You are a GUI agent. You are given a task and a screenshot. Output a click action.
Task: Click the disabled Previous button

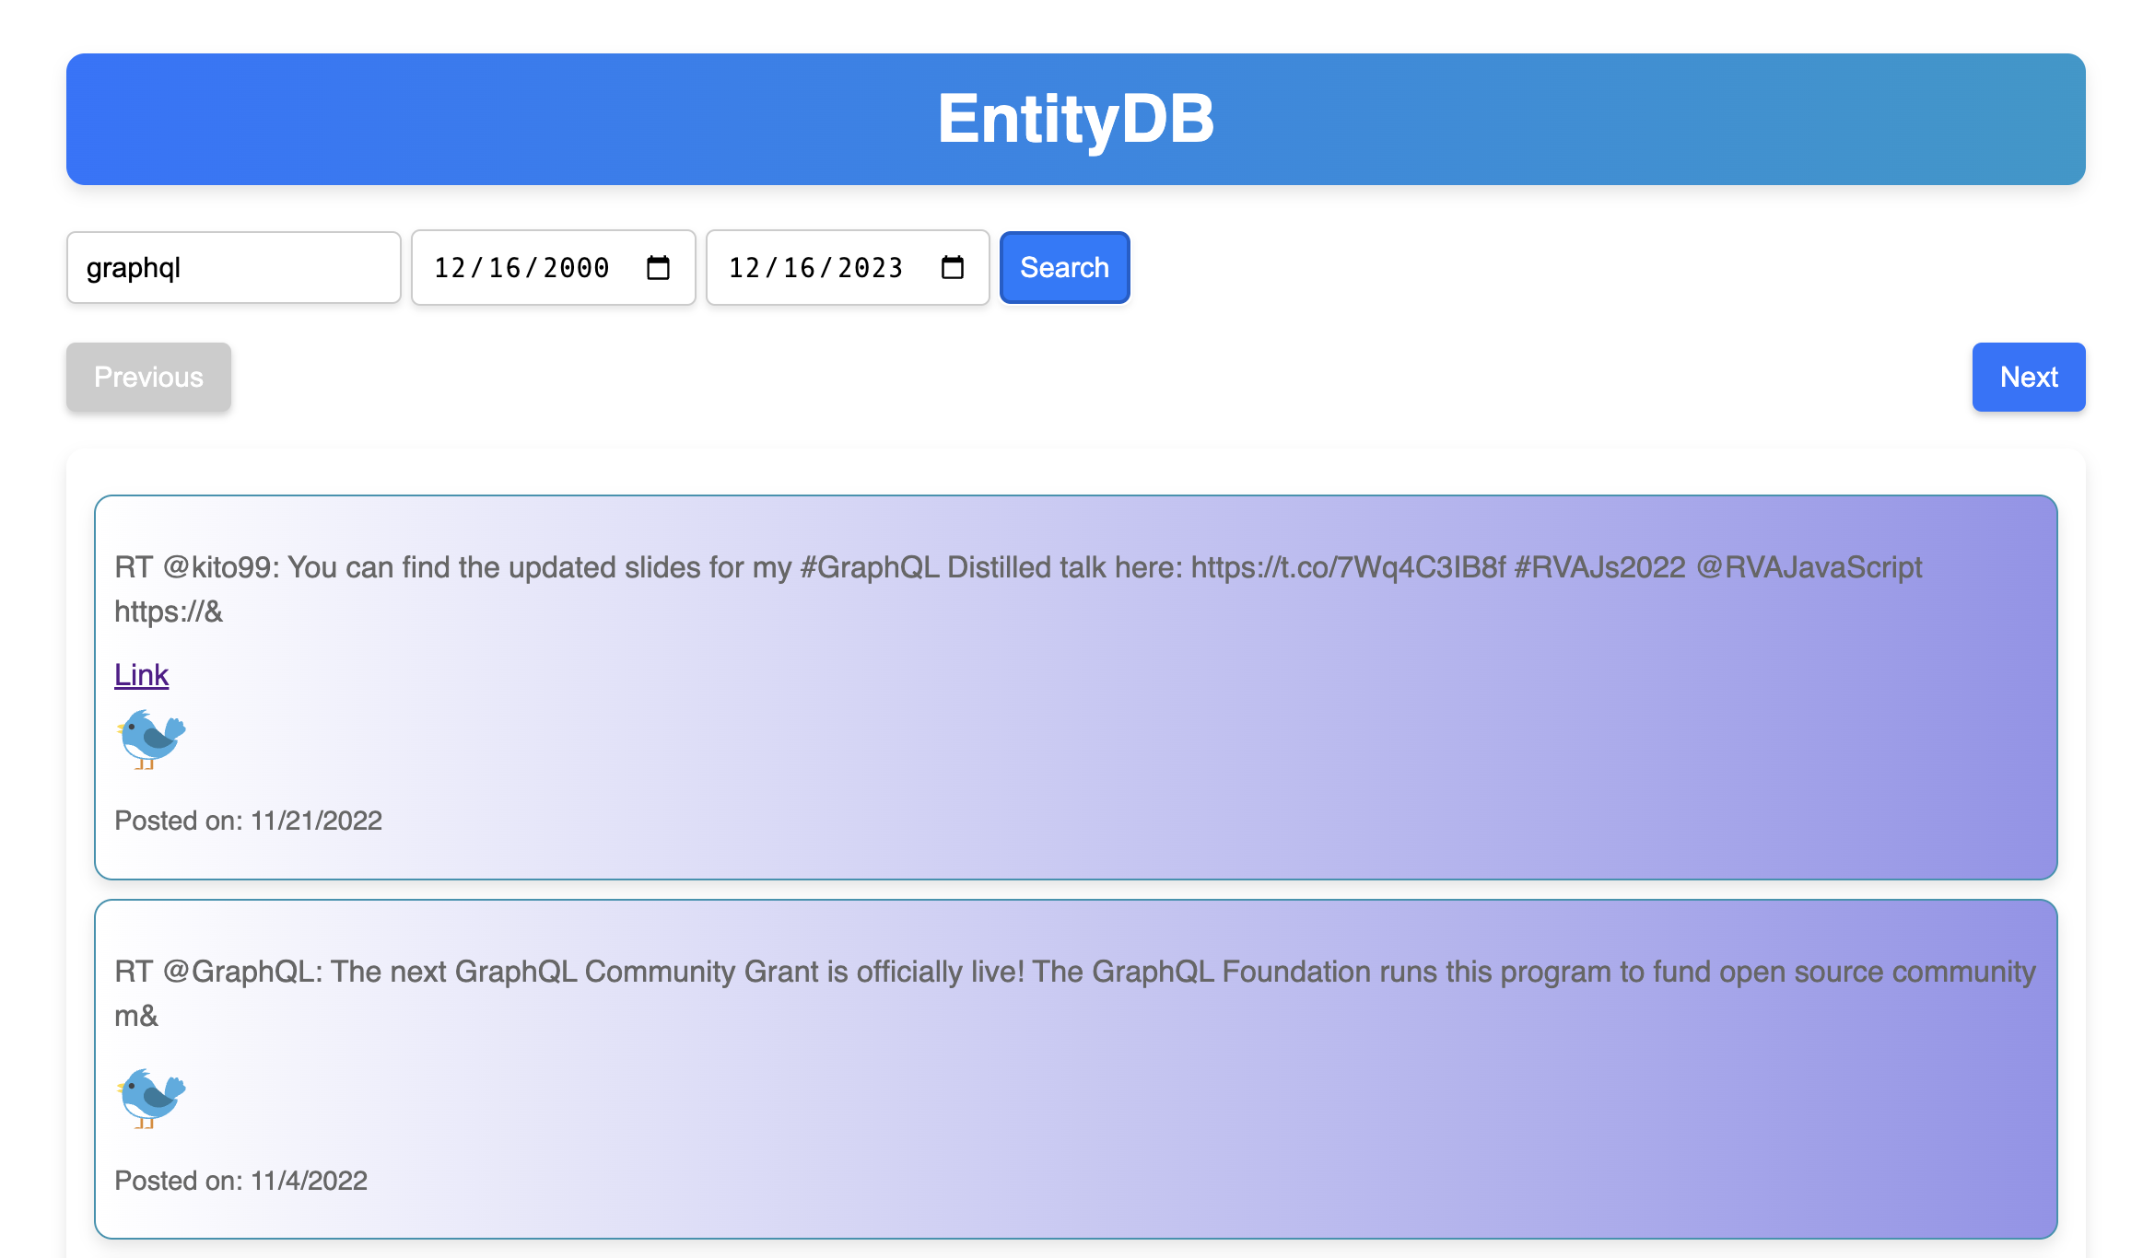click(x=148, y=377)
